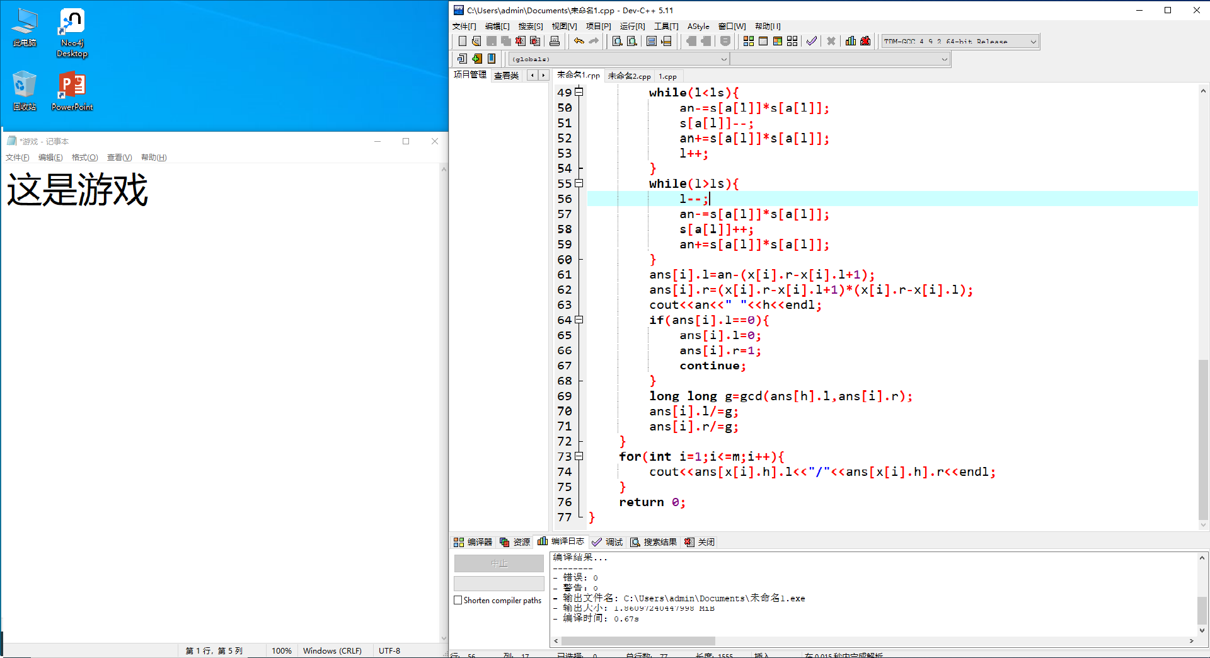Open the Neo4j Desktop shortcut

point(72,33)
